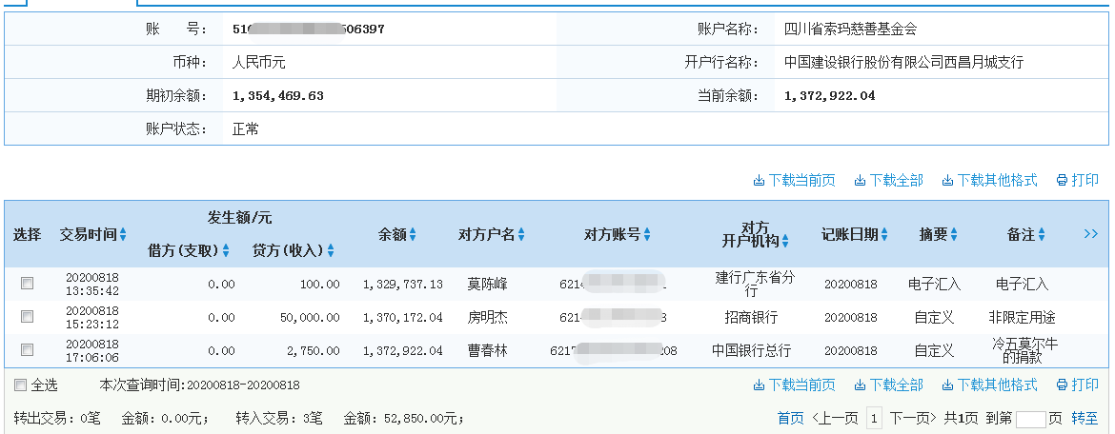Click payee name 莫陈峰
Image resolution: width=1115 pixels, height=434 pixels.
coord(487,285)
